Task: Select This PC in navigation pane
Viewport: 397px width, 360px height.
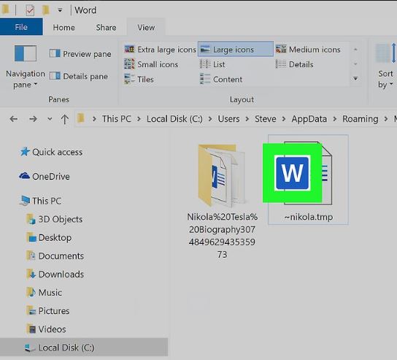Action: (41, 201)
